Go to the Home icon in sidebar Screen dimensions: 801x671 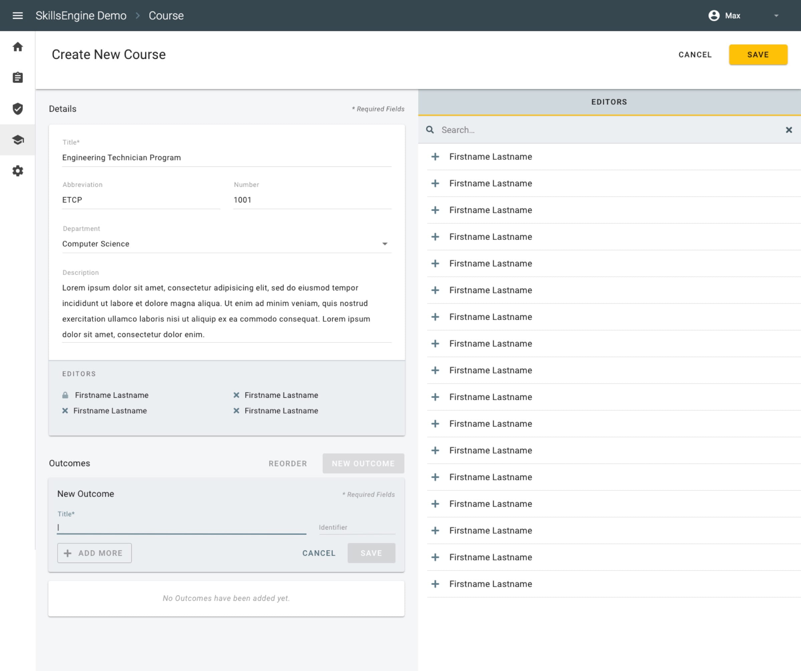18,47
